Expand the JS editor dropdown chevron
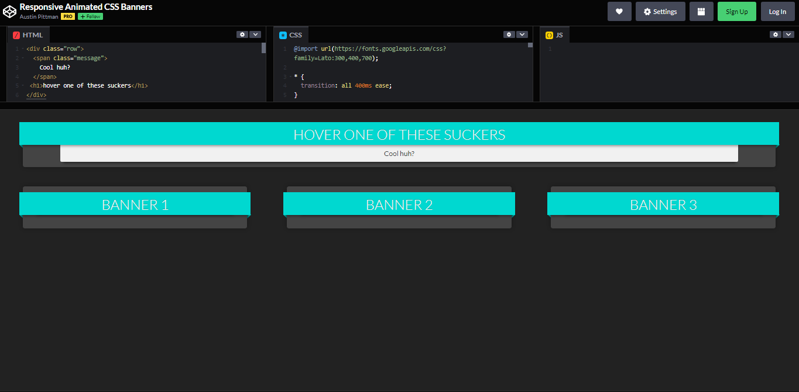The image size is (799, 392). 788,34
